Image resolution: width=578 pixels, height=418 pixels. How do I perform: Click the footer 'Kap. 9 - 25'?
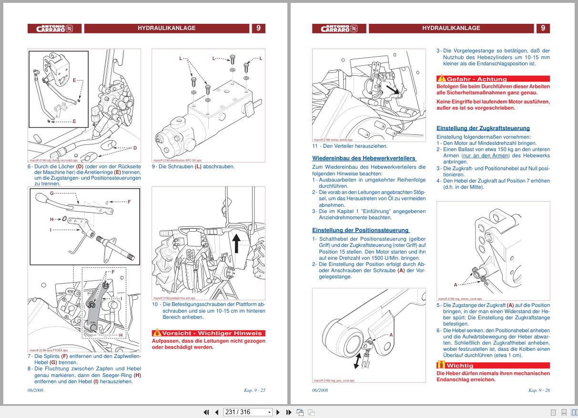(x=254, y=390)
